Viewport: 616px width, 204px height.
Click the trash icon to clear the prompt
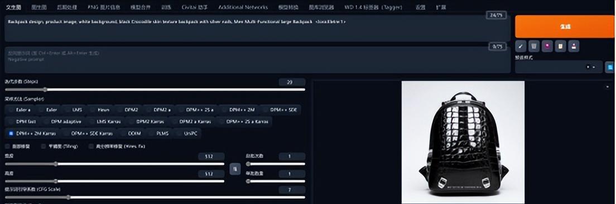pyautogui.click(x=534, y=46)
